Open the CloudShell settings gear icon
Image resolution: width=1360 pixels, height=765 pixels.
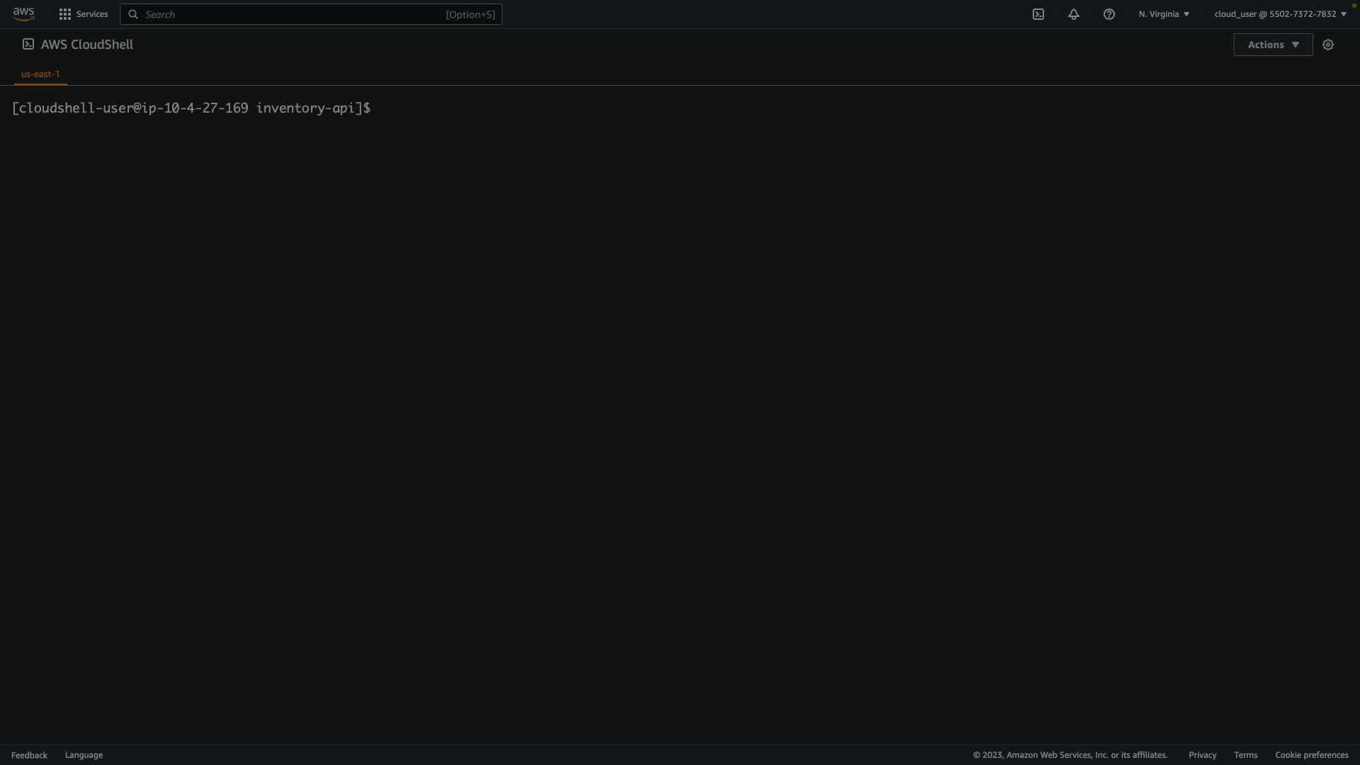point(1328,45)
